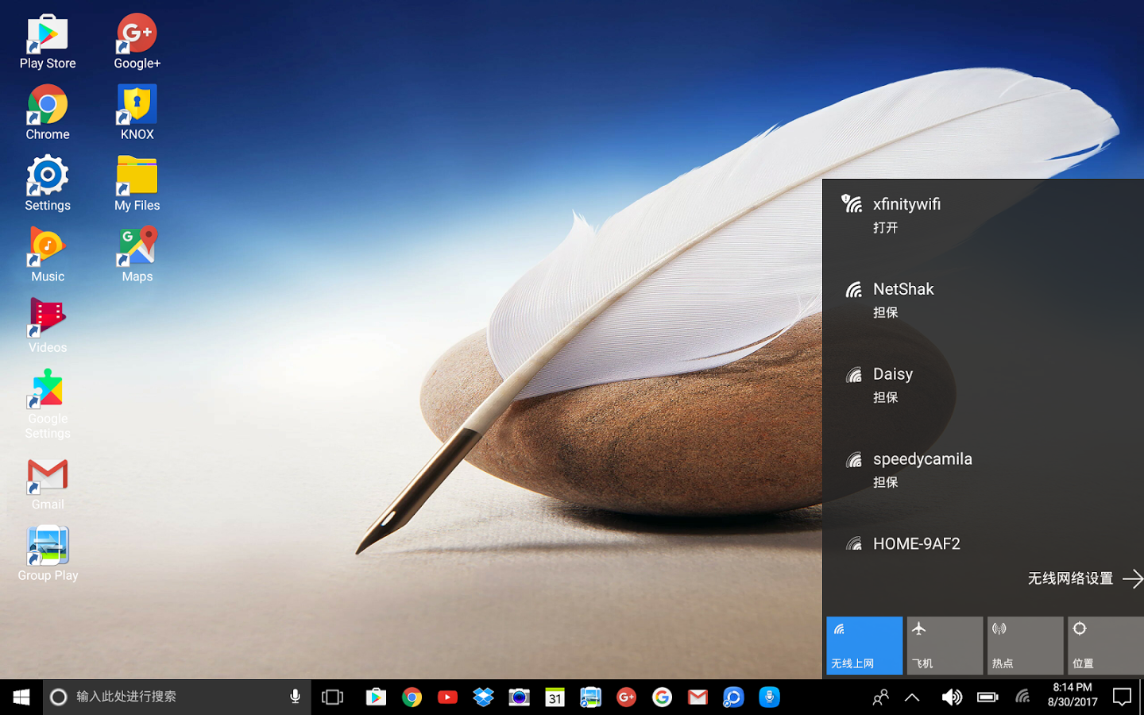1144x715 pixels.
Task: Open YouTube from the taskbar
Action: point(447,697)
